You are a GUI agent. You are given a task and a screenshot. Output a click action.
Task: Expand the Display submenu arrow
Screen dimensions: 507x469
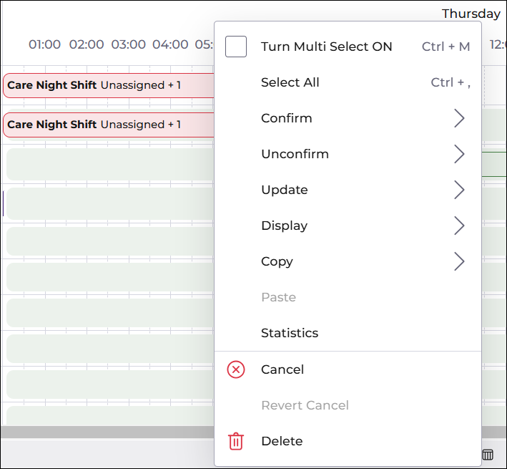click(x=459, y=226)
